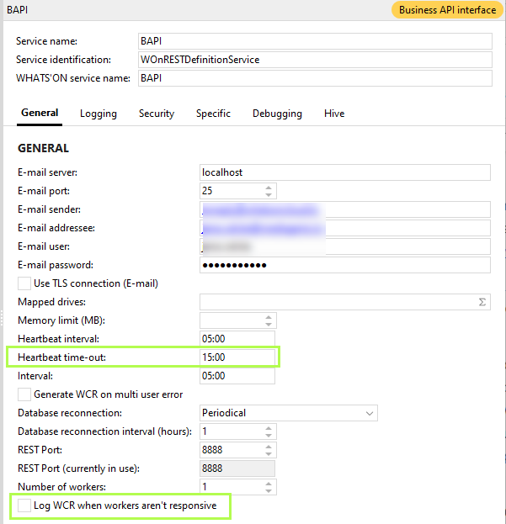Select the Specific tab
The height and width of the screenshot is (524, 506).
213,114
